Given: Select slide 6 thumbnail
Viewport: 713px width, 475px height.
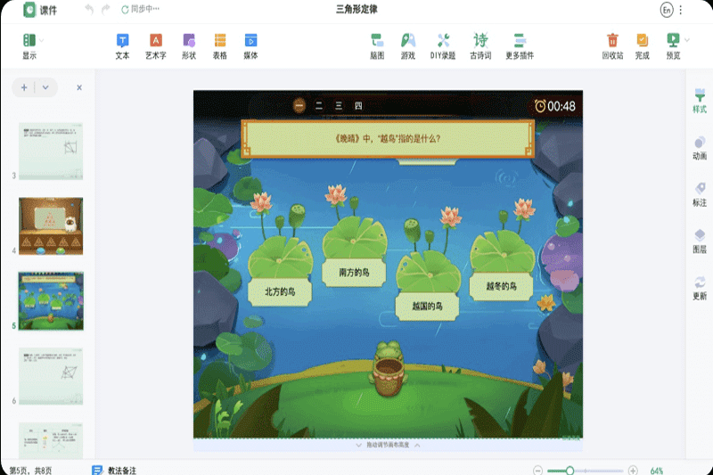Looking at the screenshot, I should (x=51, y=376).
